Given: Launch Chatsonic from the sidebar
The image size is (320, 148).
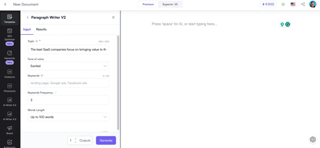Looking at the screenshot, I should [10, 74].
